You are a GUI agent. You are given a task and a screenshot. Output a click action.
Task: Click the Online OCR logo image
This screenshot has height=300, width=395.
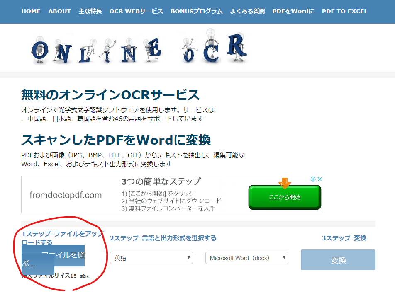(139, 46)
